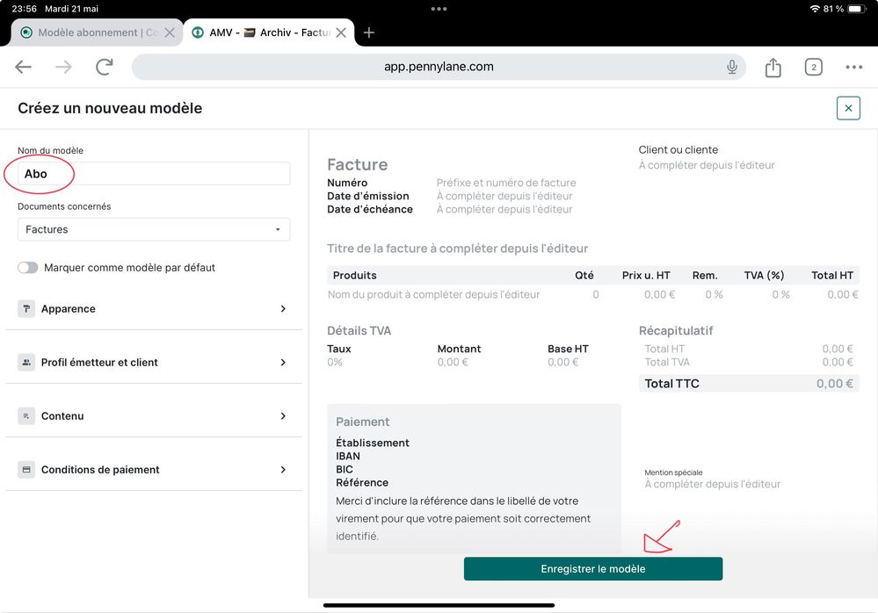Expand the Apparence section chevron

[283, 309]
